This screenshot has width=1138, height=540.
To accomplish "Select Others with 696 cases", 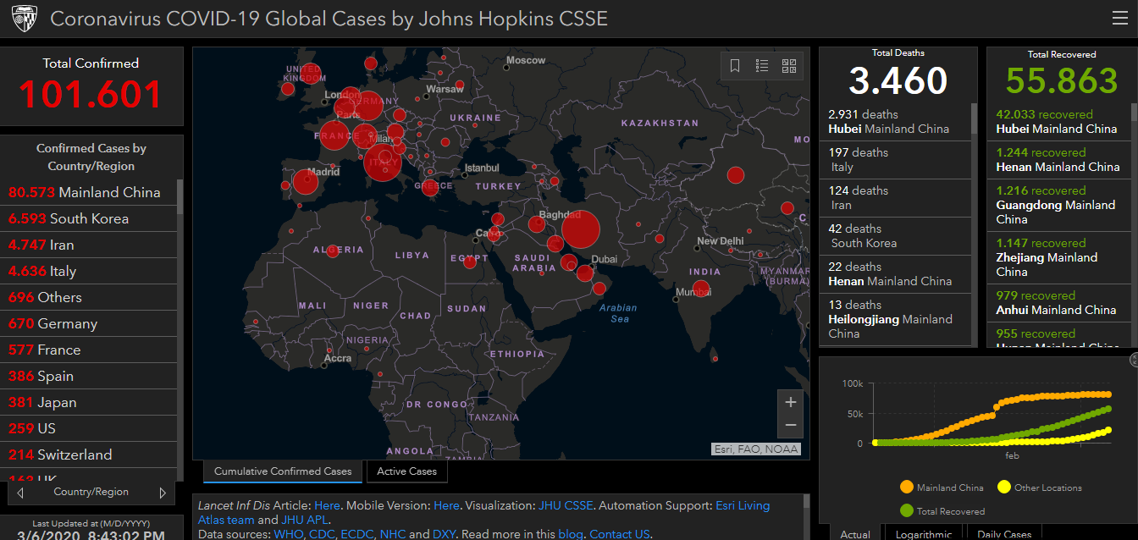I will [88, 297].
